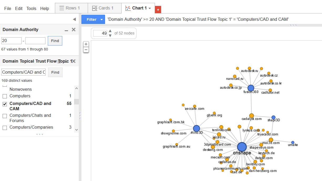Open the Chart 1 tab dropdown arrow

coord(150,8)
